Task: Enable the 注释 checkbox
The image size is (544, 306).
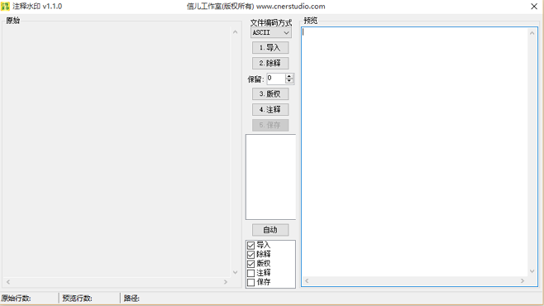Action: 251,274
